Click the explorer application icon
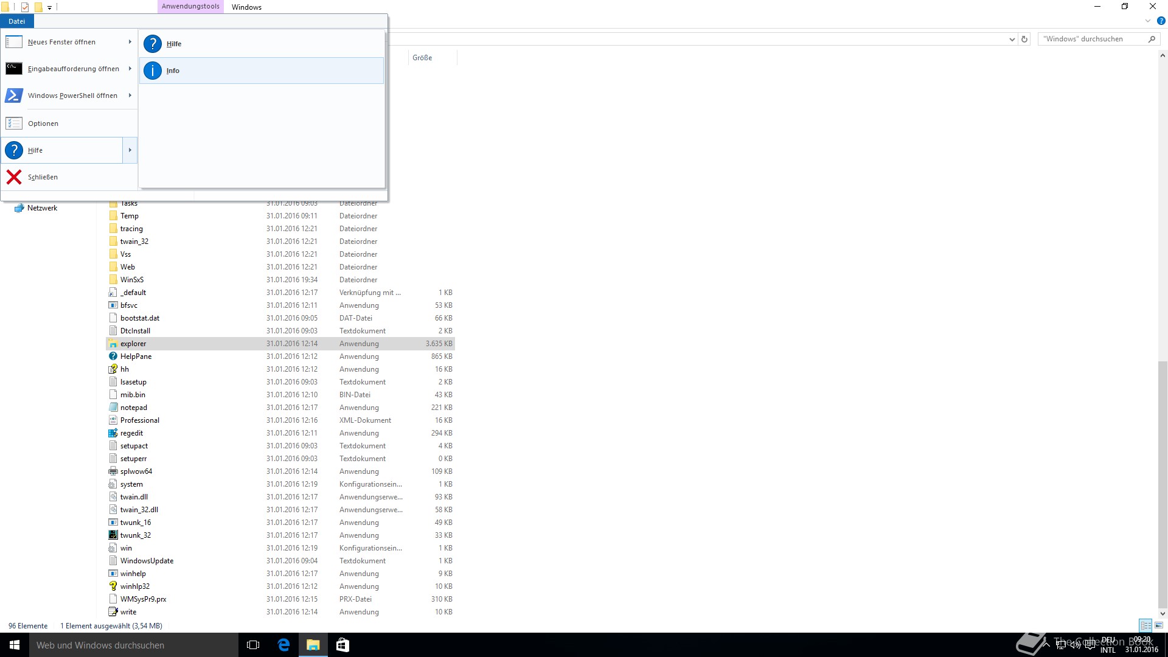This screenshot has width=1168, height=657. click(x=113, y=344)
